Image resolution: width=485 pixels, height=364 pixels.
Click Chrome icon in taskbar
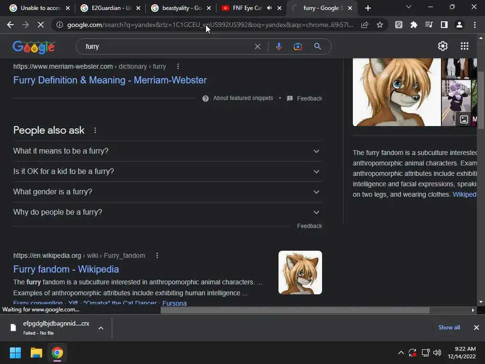tap(57, 353)
